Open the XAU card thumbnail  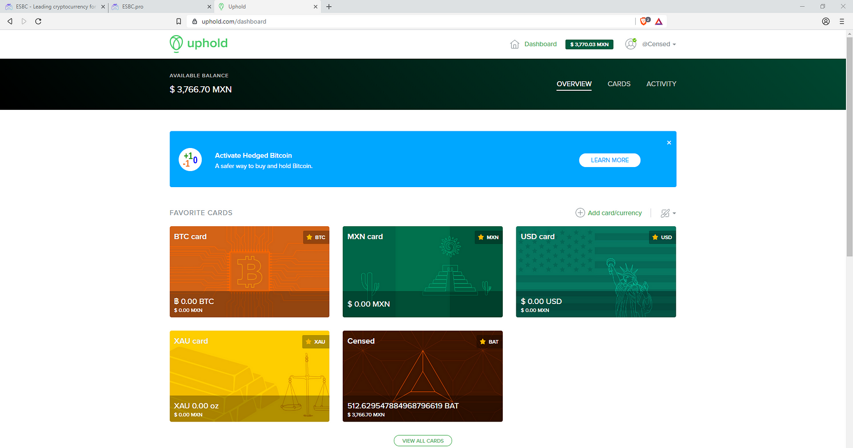point(249,376)
